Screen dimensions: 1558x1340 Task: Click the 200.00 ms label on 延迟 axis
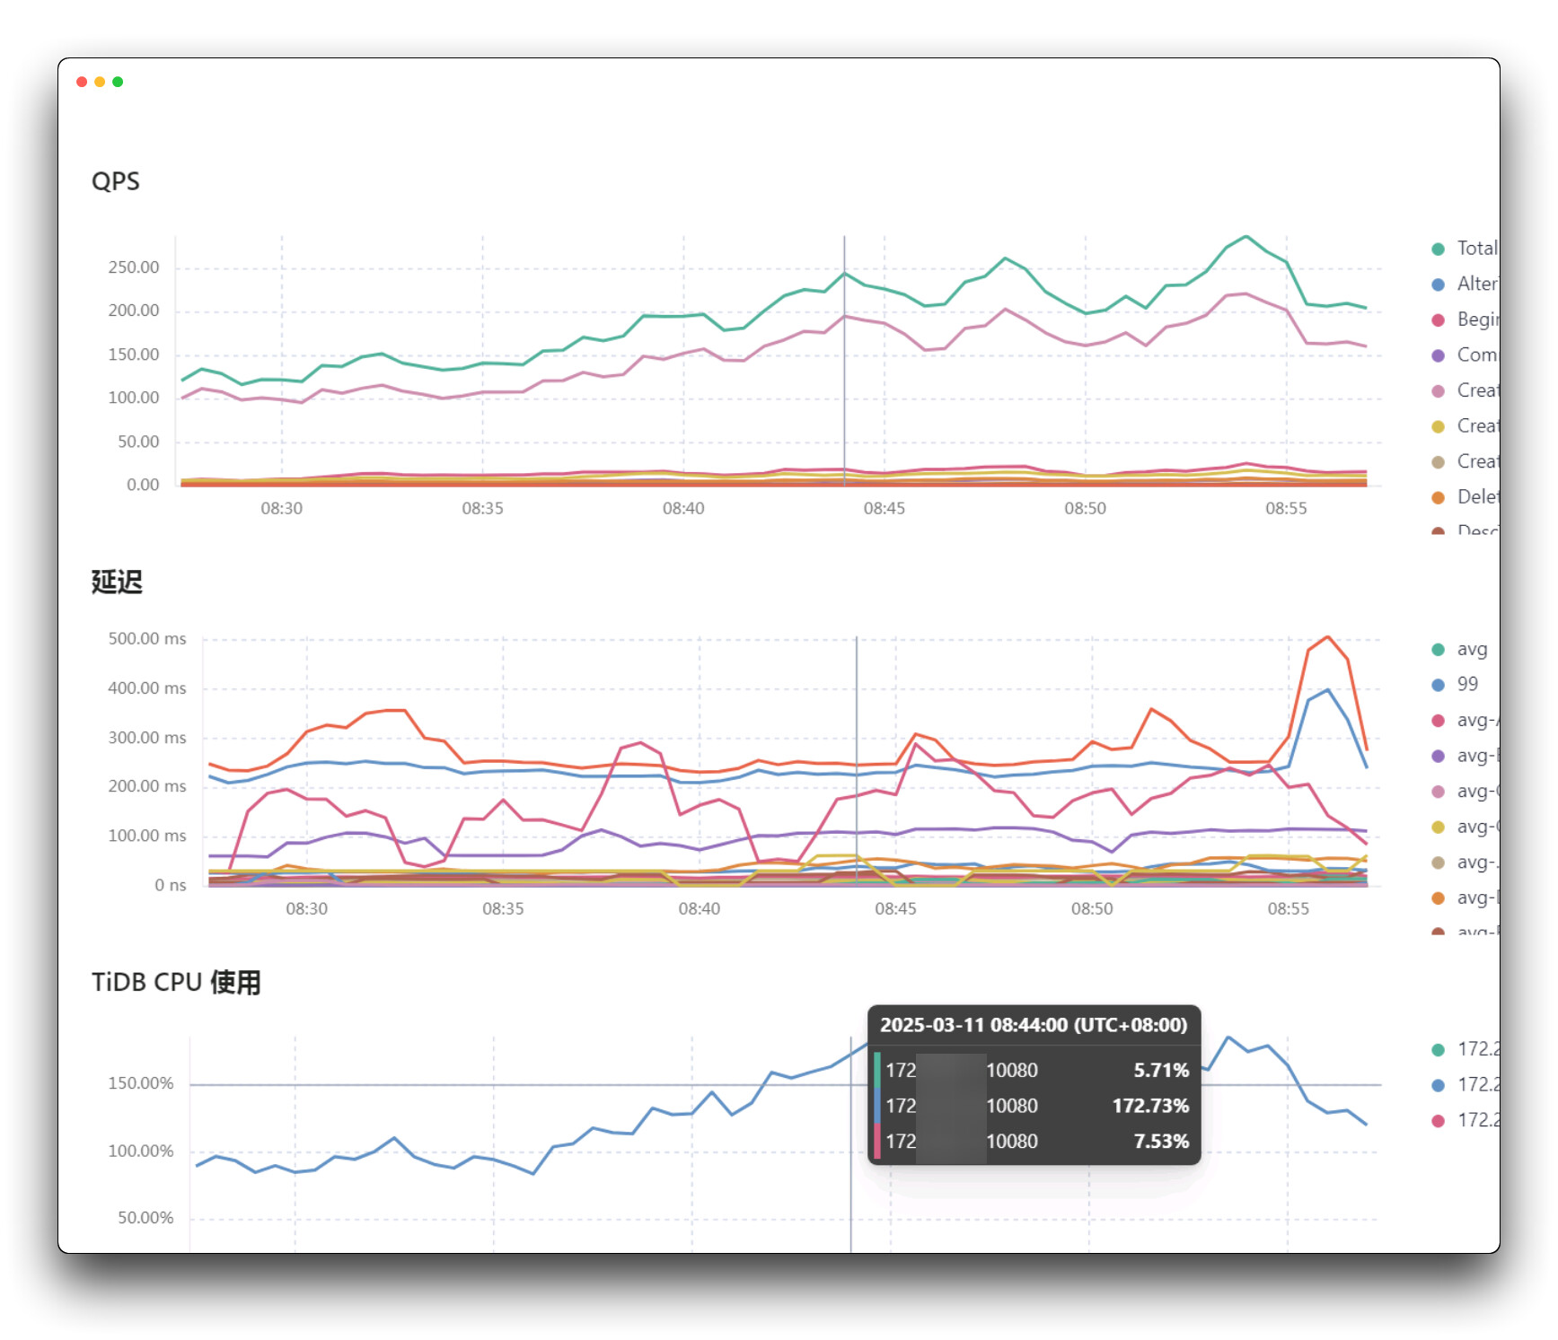(x=147, y=786)
